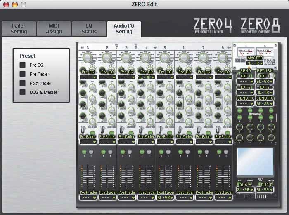Open channel 8 Pre EQ output dropdown

tap(223, 77)
